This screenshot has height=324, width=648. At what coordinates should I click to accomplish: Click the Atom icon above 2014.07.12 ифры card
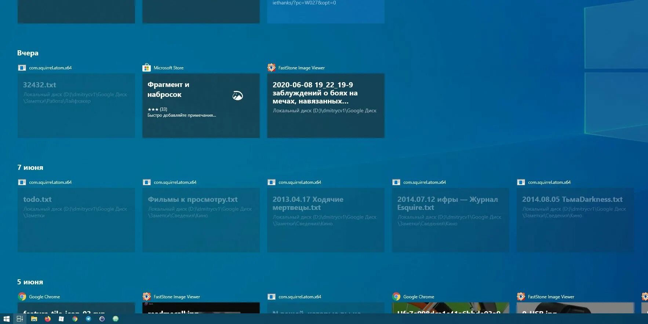coord(396,182)
